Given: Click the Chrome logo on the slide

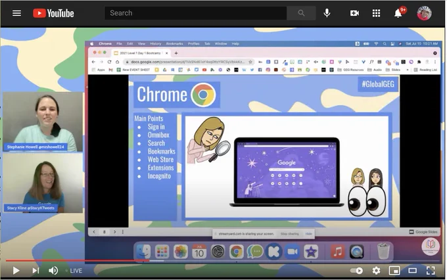Looking at the screenshot, I should [203, 95].
